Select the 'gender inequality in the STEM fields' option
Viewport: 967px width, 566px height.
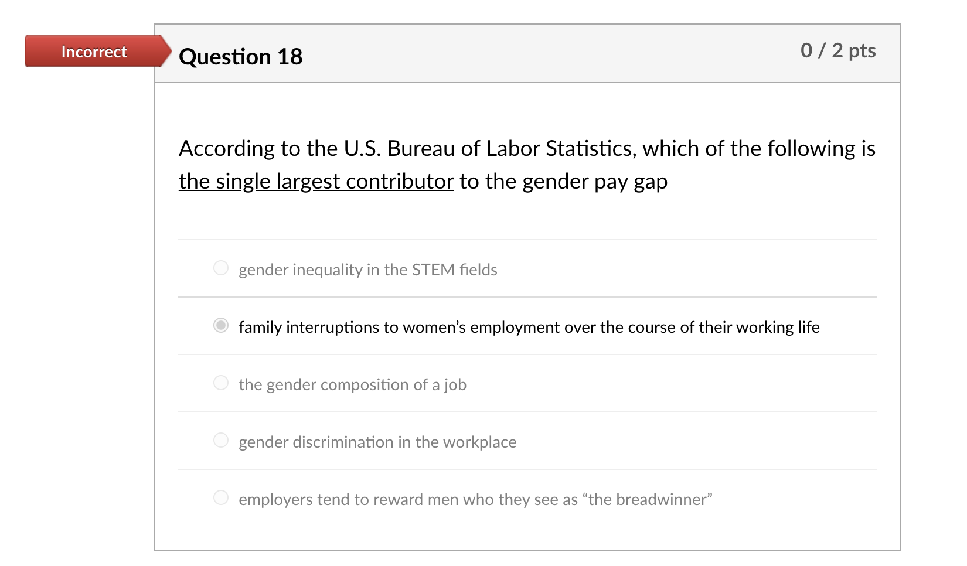367,270
